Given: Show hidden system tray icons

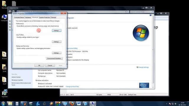Looking at the screenshot, I should [x=167, y=104].
